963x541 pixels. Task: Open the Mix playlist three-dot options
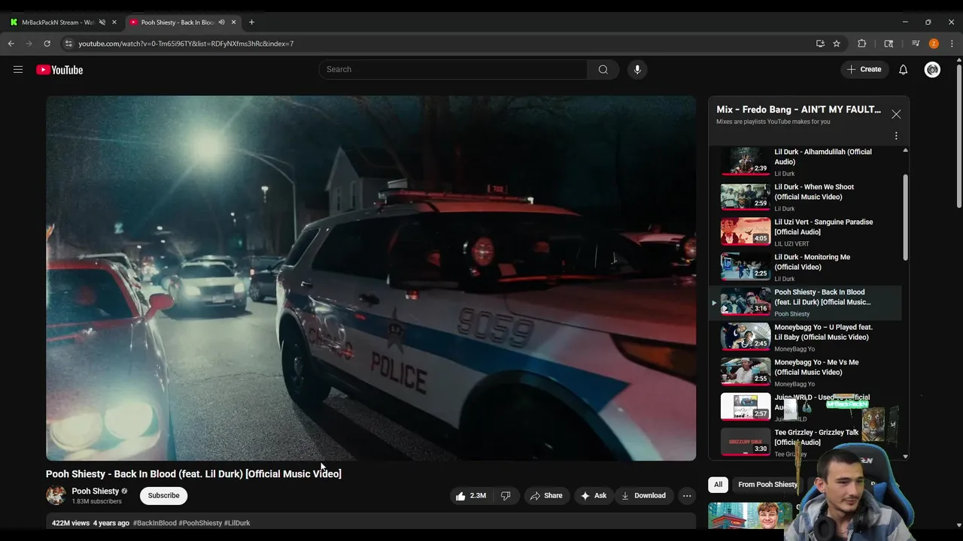pyautogui.click(x=896, y=136)
